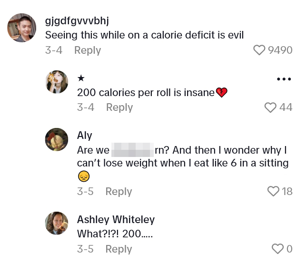Reply to gjgdfgvvvbhj's comment
Image resolution: width=297 pixels, height=264 pixels.
(88, 50)
